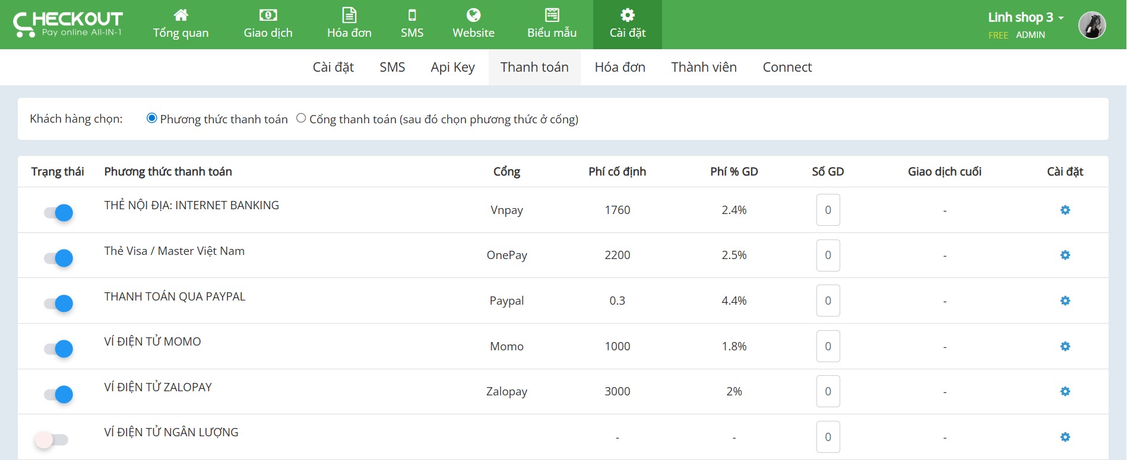Screen dimensions: 1127x460
Task: Switch to Thành viên sub-tab
Action: coord(704,67)
